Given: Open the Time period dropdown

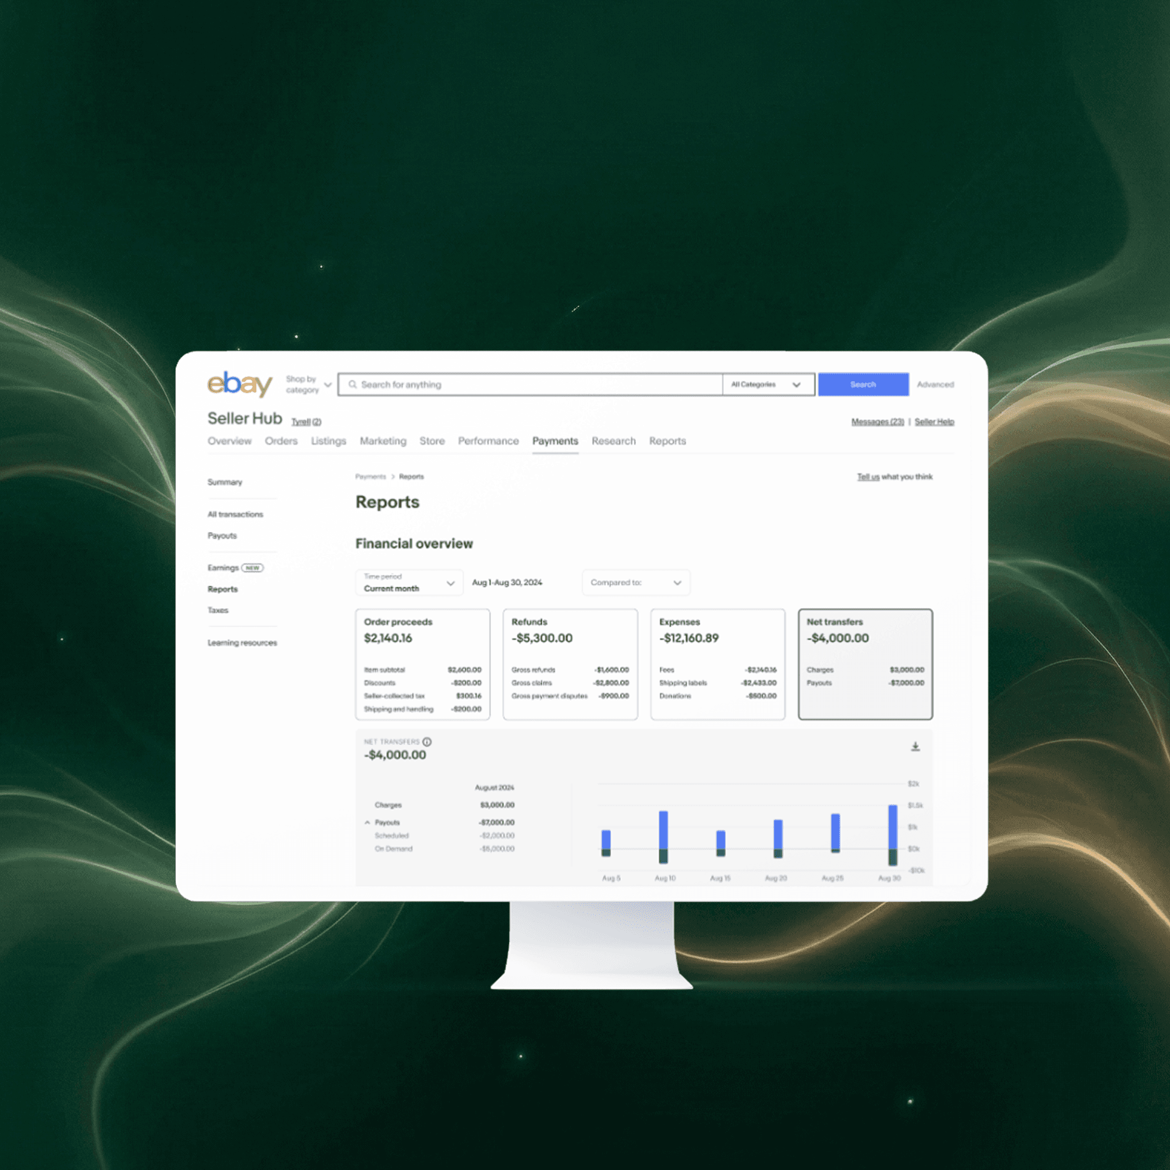Looking at the screenshot, I should tap(409, 582).
